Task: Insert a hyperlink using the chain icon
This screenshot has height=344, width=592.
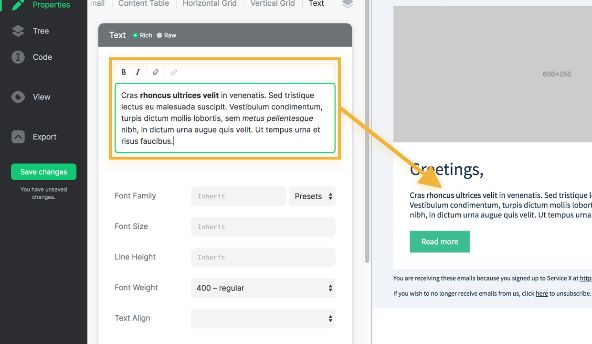Action: click(173, 72)
